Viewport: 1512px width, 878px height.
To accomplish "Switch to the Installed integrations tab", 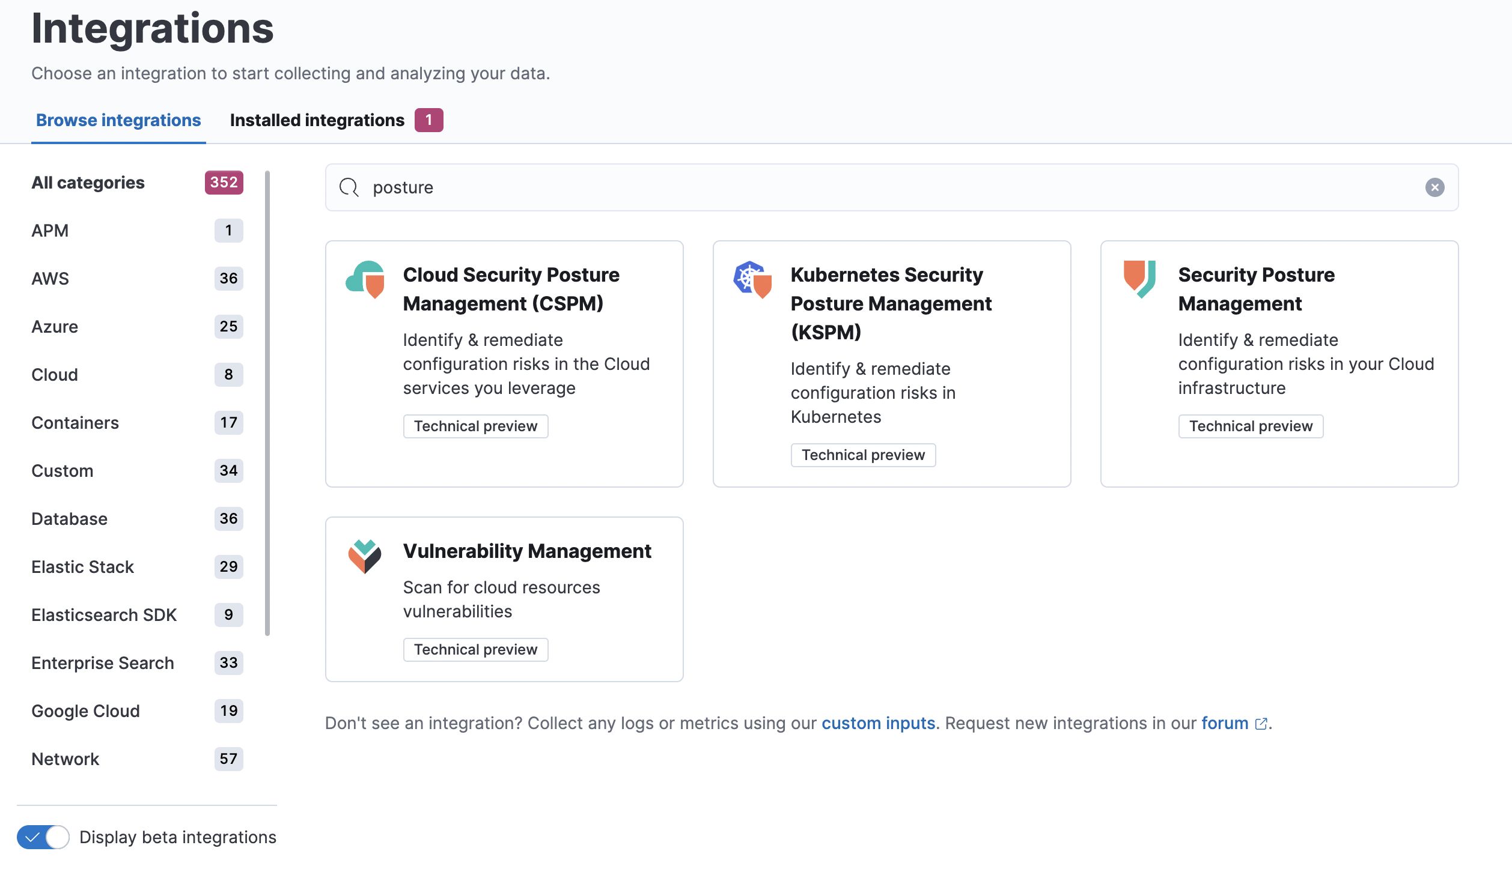I will 317,120.
